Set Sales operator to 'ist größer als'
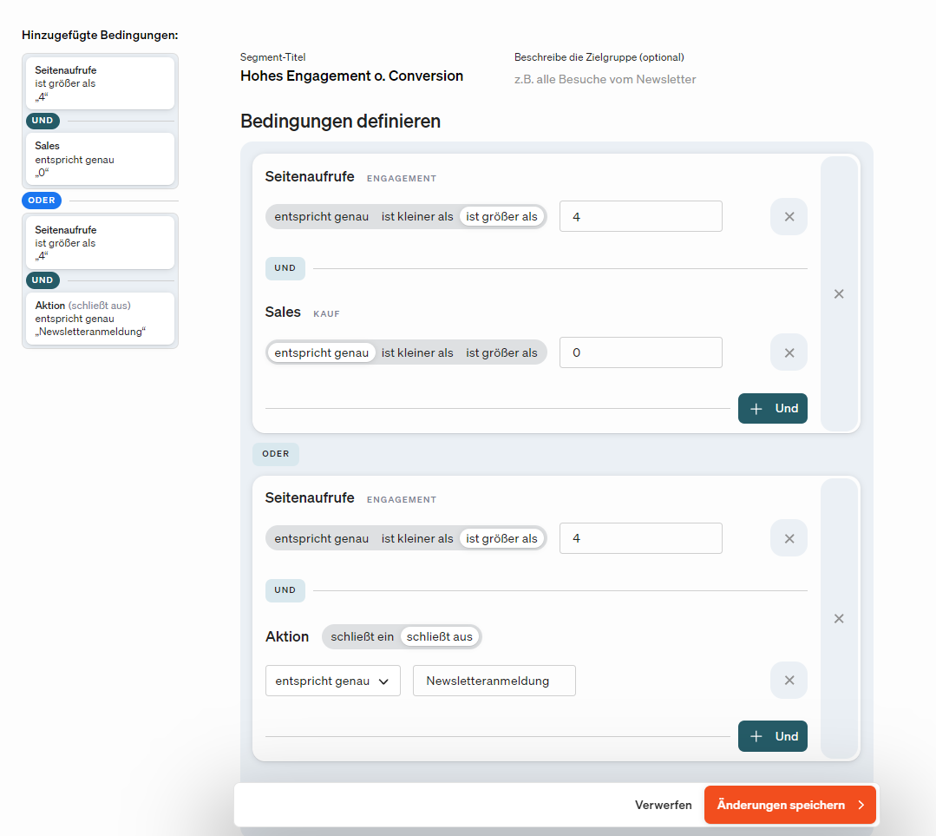Viewport: 936px width, 836px height. 501,352
